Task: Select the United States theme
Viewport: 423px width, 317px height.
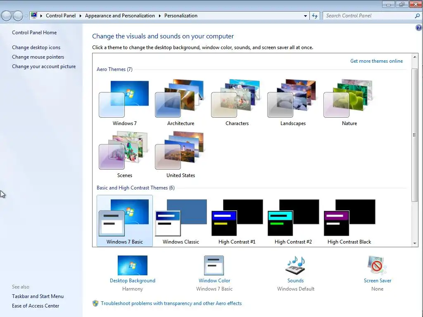Action: (181, 155)
